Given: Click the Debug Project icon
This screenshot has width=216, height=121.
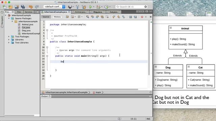Looking at the screenshot, I should pos(98,7).
